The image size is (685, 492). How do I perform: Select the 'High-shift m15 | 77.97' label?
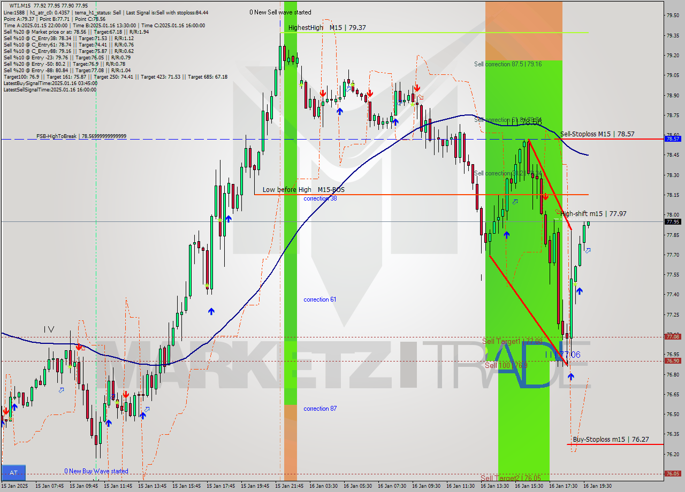tap(593, 214)
